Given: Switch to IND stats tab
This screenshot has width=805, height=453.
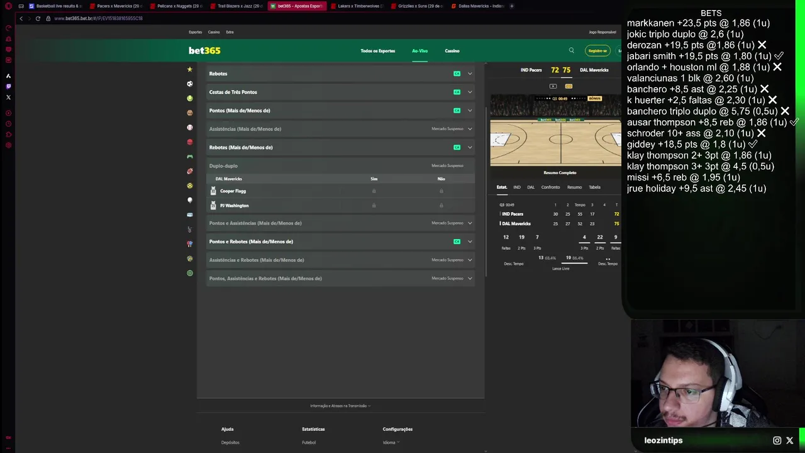Looking at the screenshot, I should point(517,187).
